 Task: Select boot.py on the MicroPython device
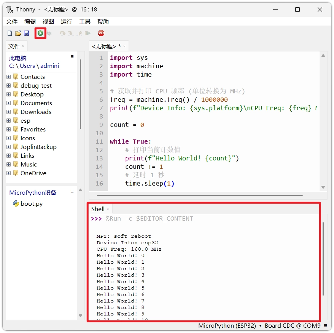pyautogui.click(x=31, y=204)
